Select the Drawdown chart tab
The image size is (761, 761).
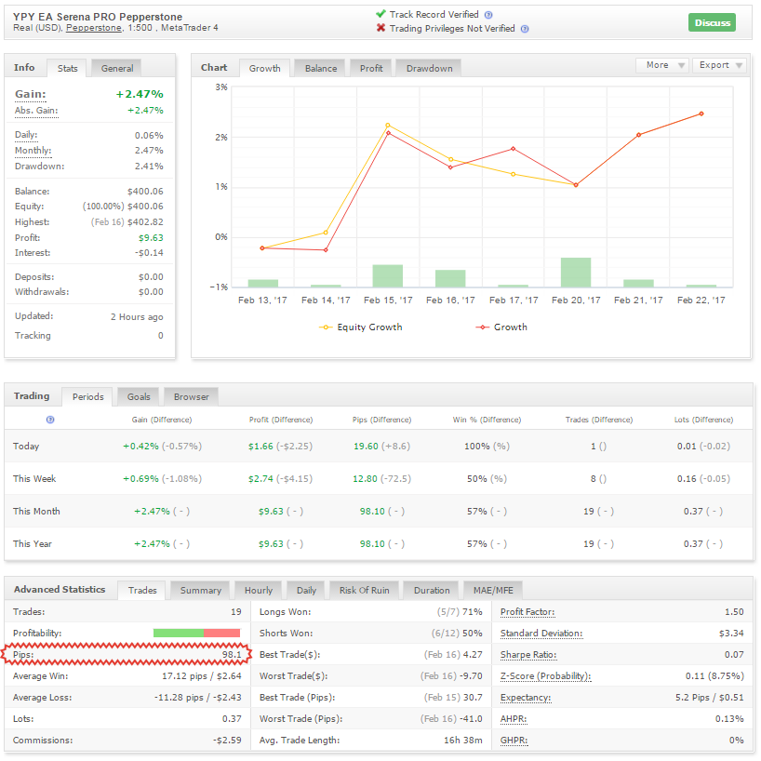point(429,69)
